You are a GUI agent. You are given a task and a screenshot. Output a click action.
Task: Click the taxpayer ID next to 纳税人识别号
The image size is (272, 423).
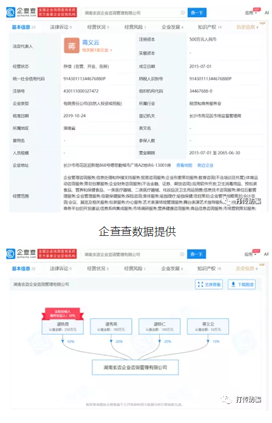(x=211, y=79)
